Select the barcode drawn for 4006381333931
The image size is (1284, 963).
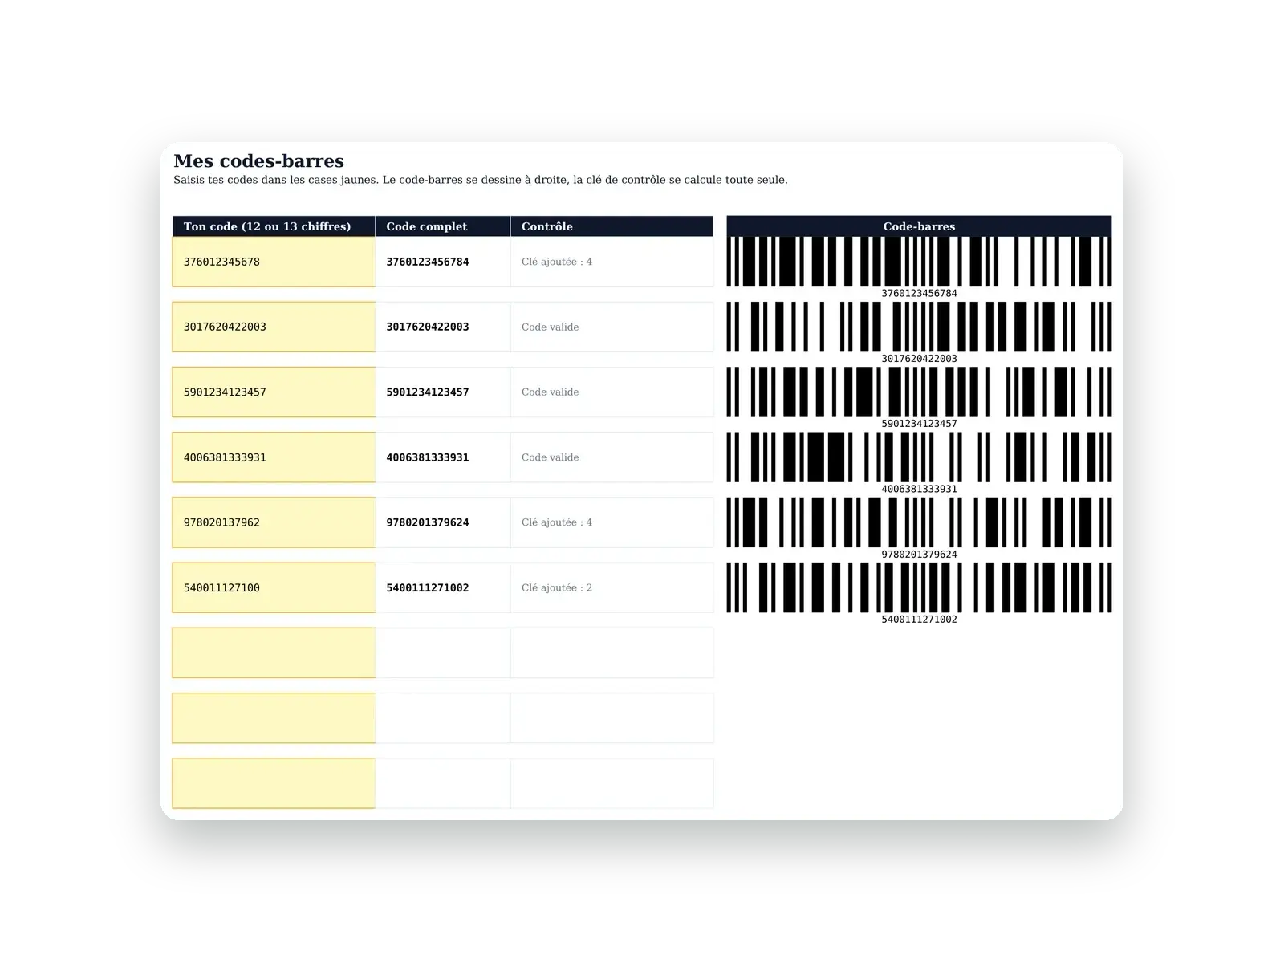(919, 457)
